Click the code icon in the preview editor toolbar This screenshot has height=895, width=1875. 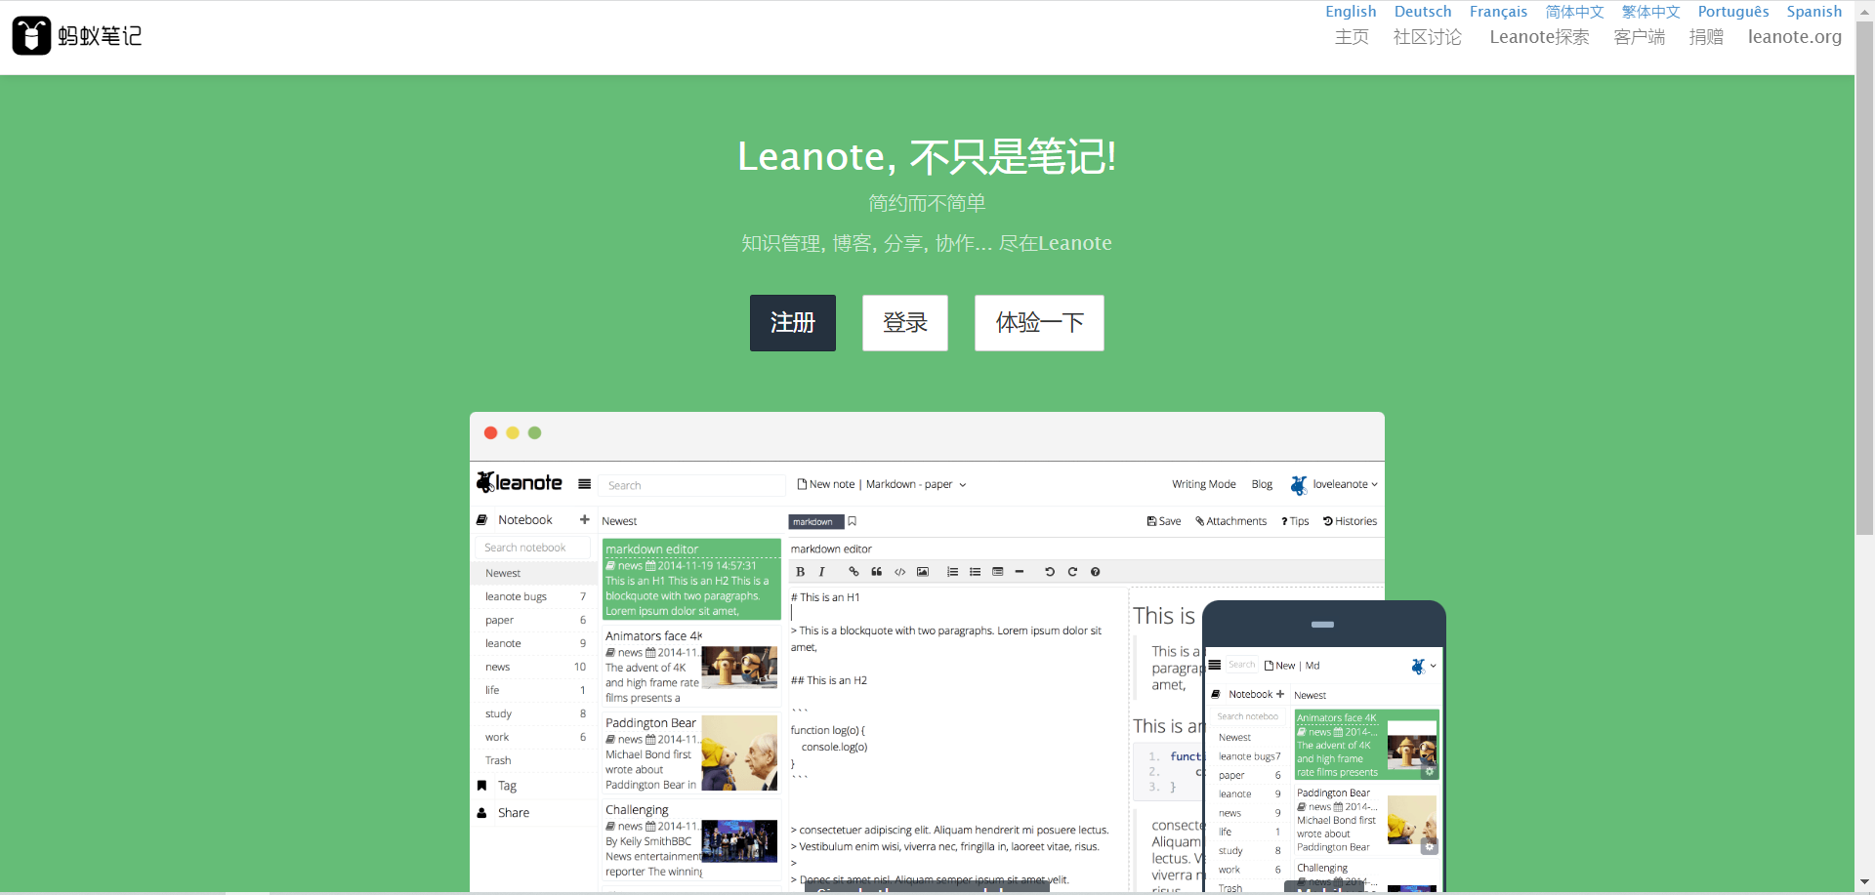(899, 572)
